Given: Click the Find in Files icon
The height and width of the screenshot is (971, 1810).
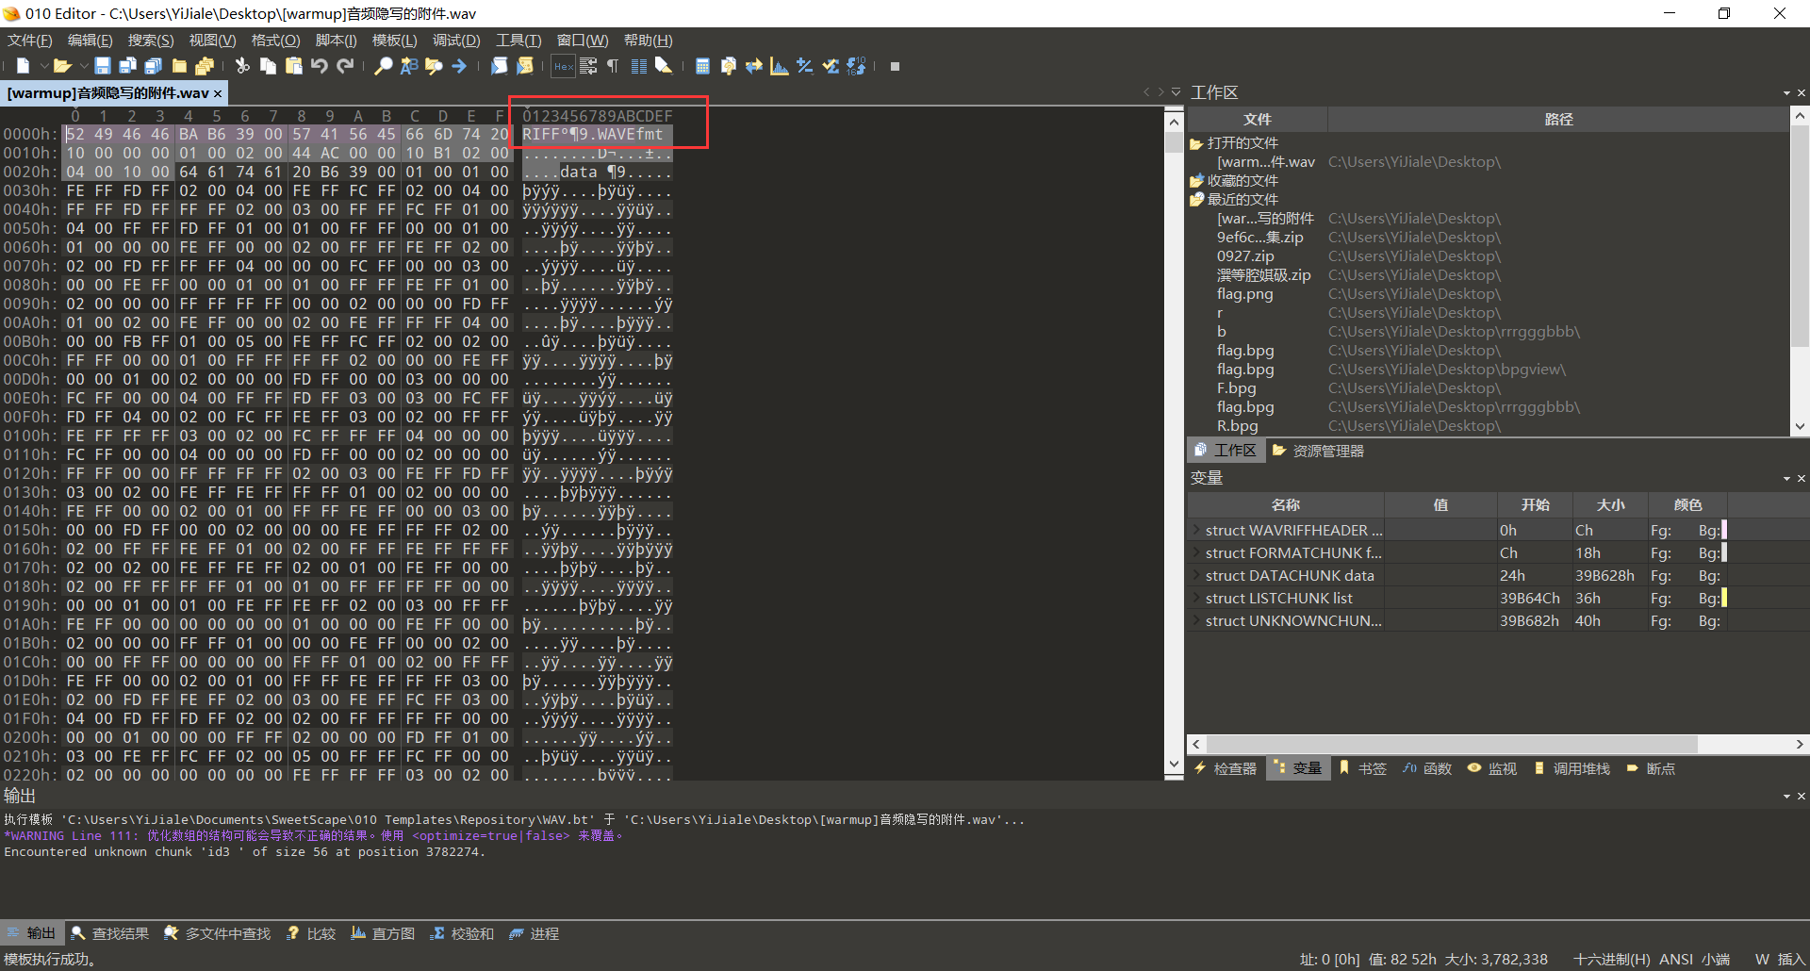Looking at the screenshot, I should (434, 66).
